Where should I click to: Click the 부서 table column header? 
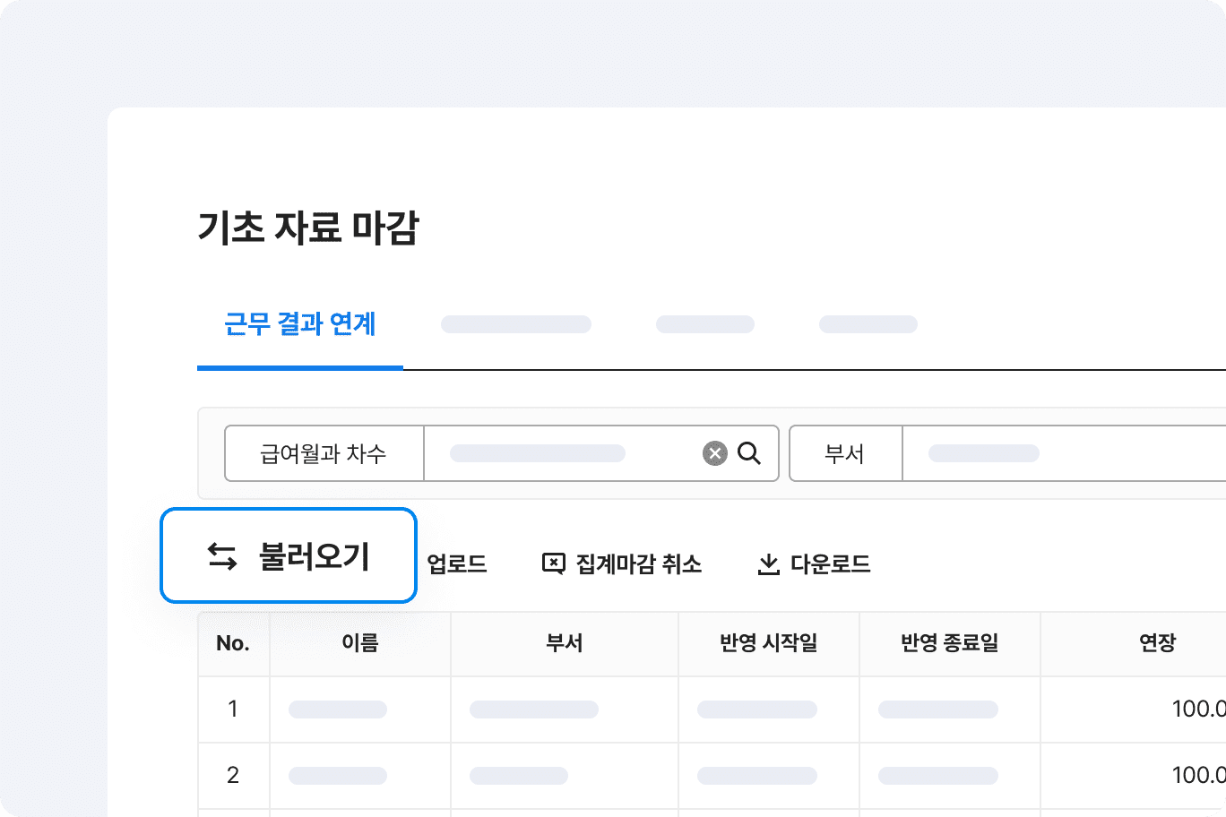565,643
